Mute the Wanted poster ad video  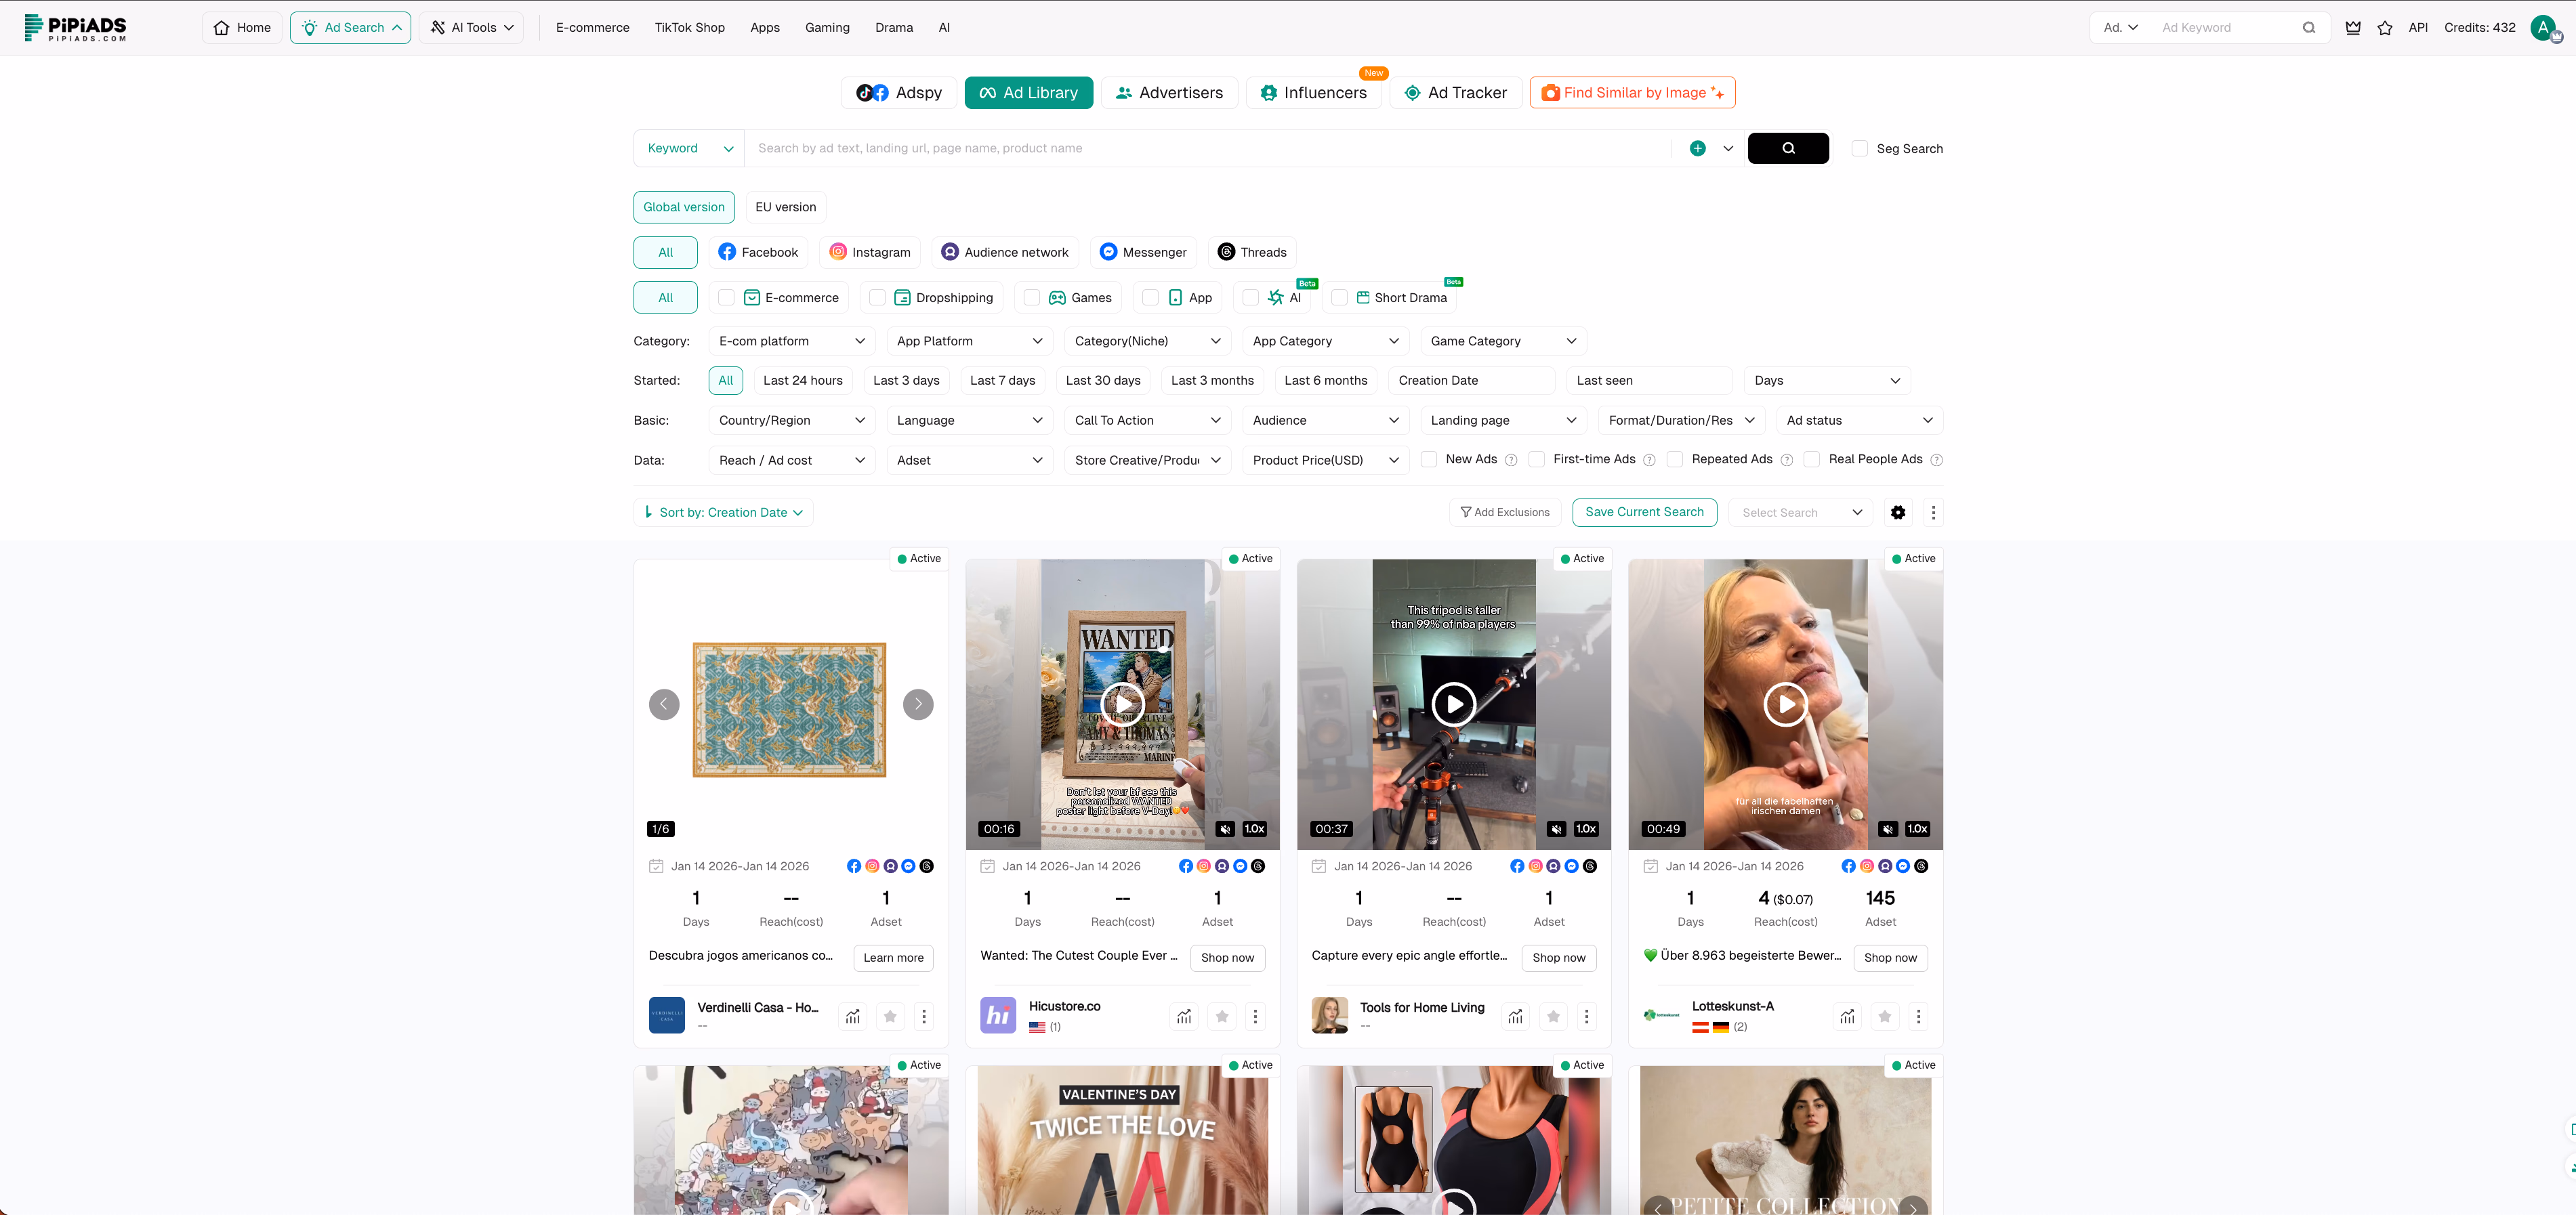tap(1225, 828)
